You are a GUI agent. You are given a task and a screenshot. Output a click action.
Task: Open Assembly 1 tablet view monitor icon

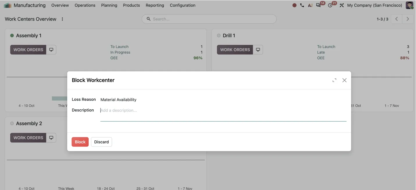(x=51, y=50)
